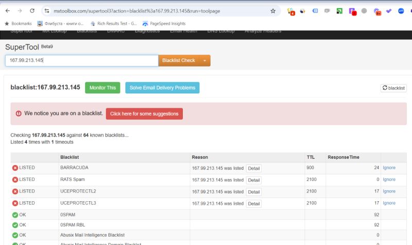Open site information icon in address bar
This screenshot has height=245, width=412.
[x=47, y=11]
